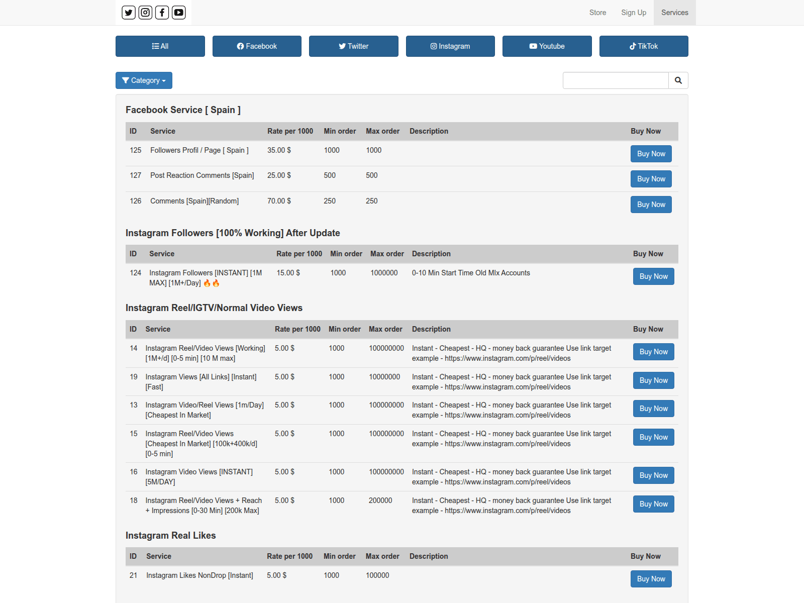Select 'Post Reaction Comments [Spain]' service name
This screenshot has width=804, height=603.
click(x=202, y=175)
